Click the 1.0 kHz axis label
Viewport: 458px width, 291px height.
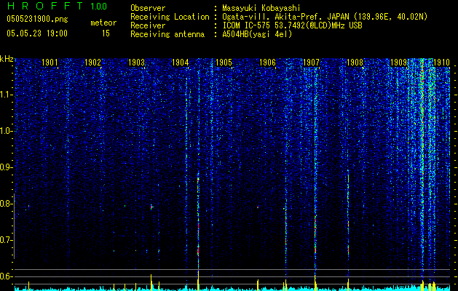(x=6, y=131)
